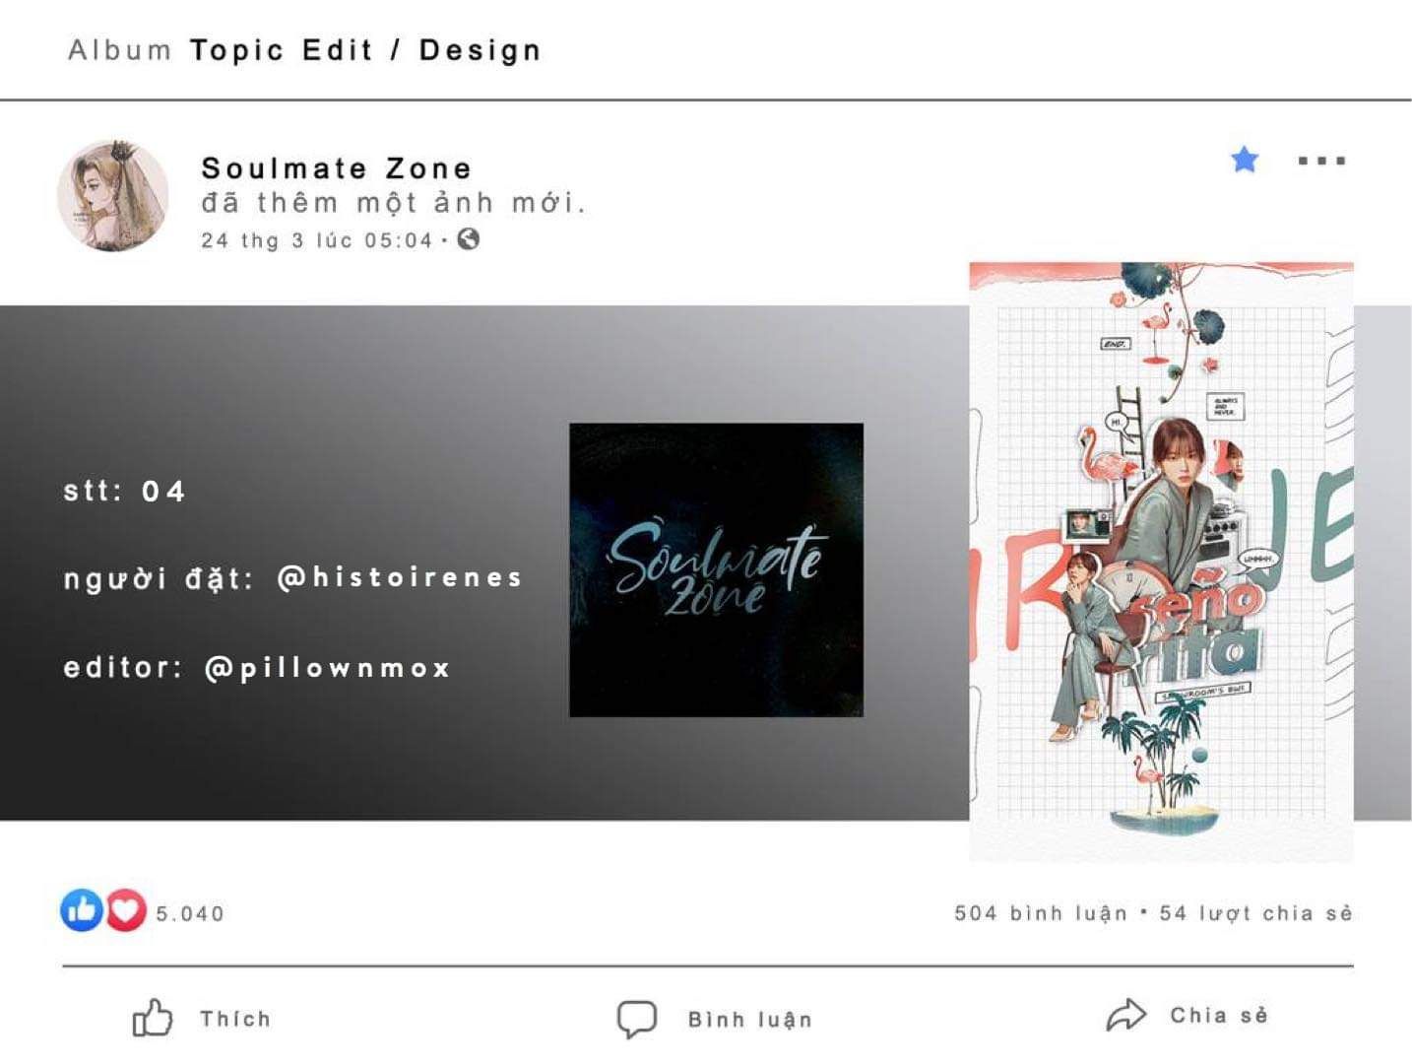This screenshot has height=1064, width=1412.
Task: Click the blue star favorite icon
Action: click(x=1245, y=160)
